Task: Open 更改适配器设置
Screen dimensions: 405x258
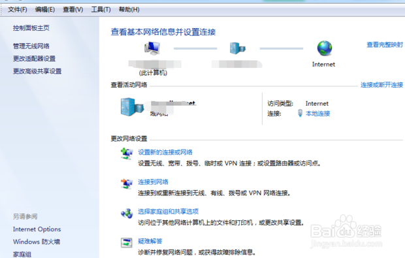Action: [x=34, y=59]
